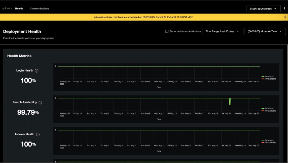
Task: Click the dip in Search Availability chart
Action: 230,102
